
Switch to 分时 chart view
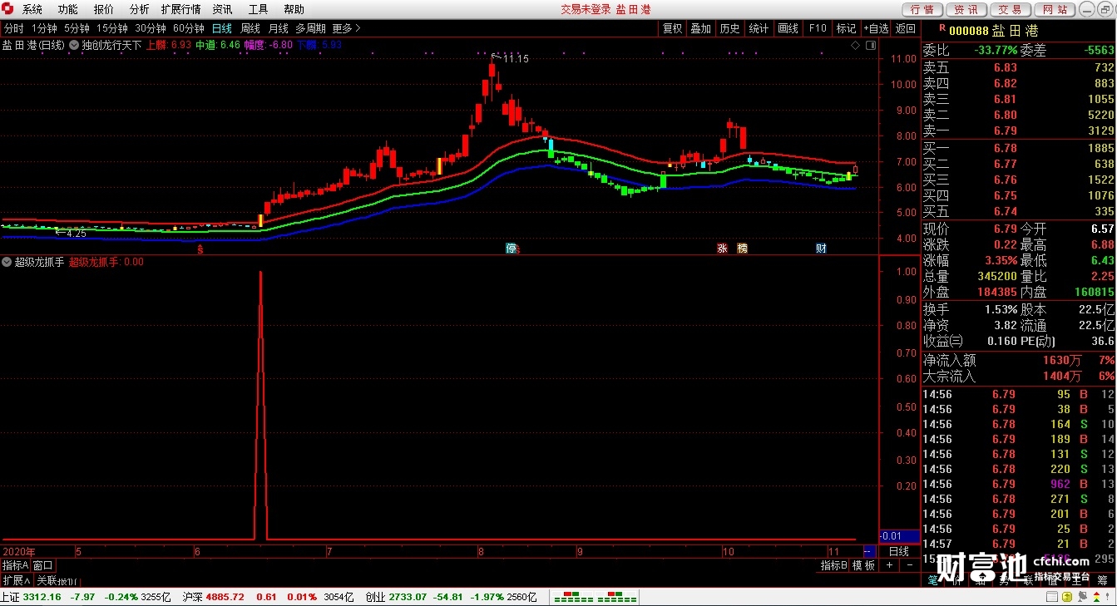pyautogui.click(x=14, y=28)
